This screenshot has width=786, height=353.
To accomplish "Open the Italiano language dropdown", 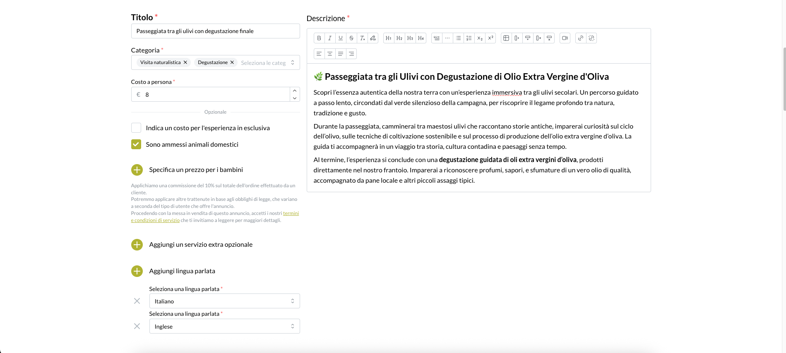I will pyautogui.click(x=224, y=301).
